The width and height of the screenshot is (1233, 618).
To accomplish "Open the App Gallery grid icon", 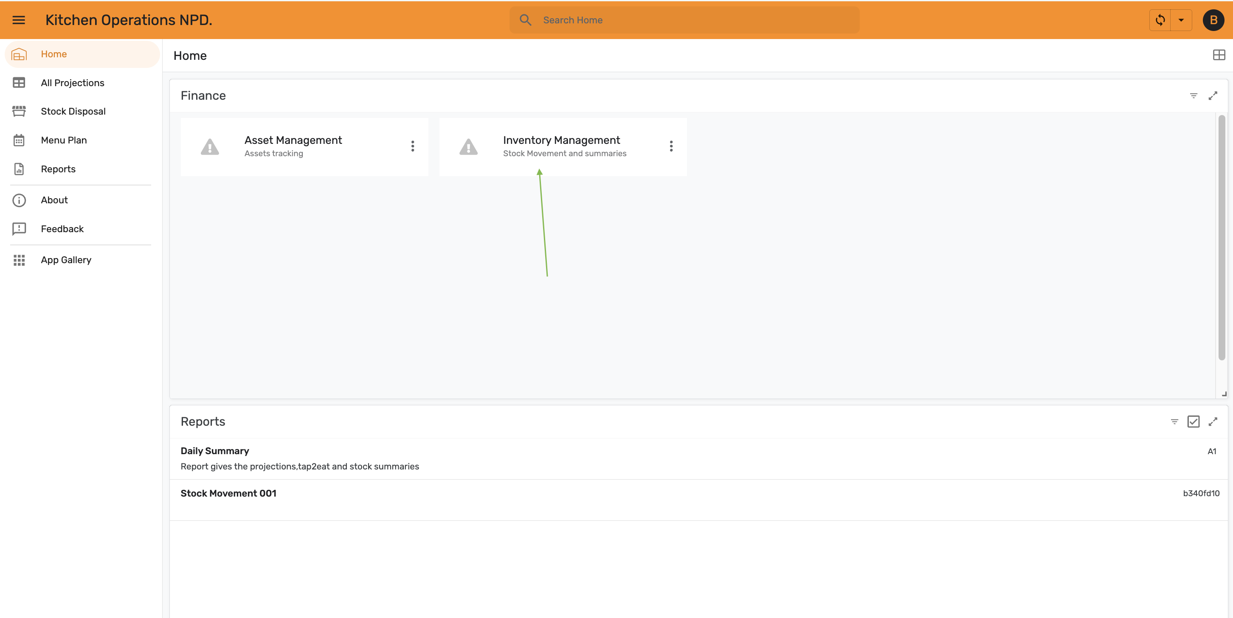I will (19, 260).
